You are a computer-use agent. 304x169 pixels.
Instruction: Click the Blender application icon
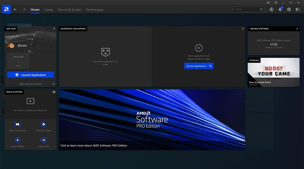(11, 46)
